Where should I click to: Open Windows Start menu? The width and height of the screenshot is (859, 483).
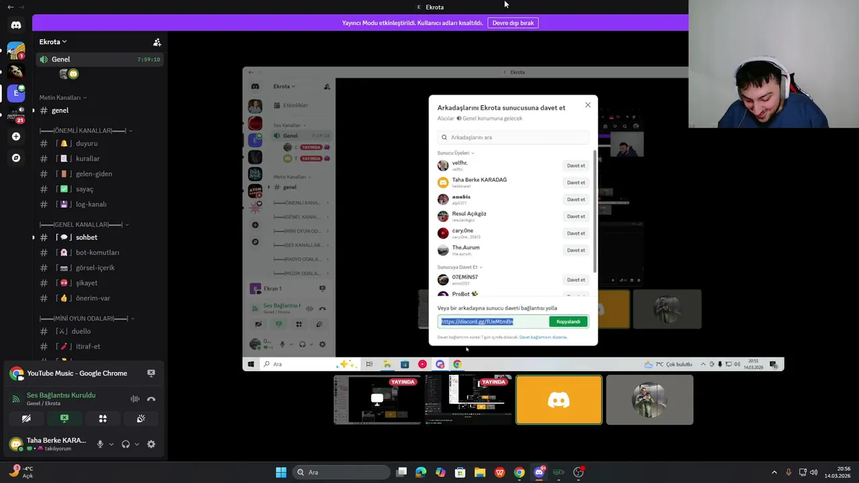coord(281,472)
